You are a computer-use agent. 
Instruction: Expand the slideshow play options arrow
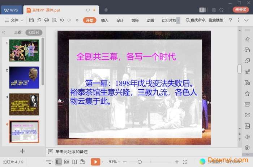click(103, 162)
